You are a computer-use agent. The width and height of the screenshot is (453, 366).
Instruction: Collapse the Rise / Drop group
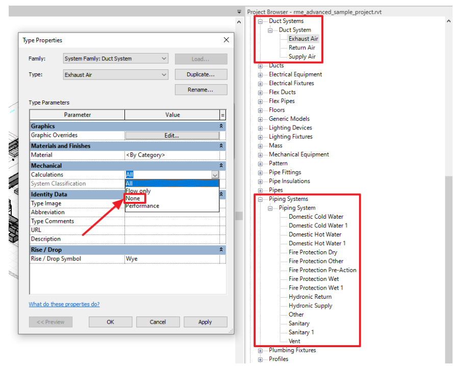[221, 250]
